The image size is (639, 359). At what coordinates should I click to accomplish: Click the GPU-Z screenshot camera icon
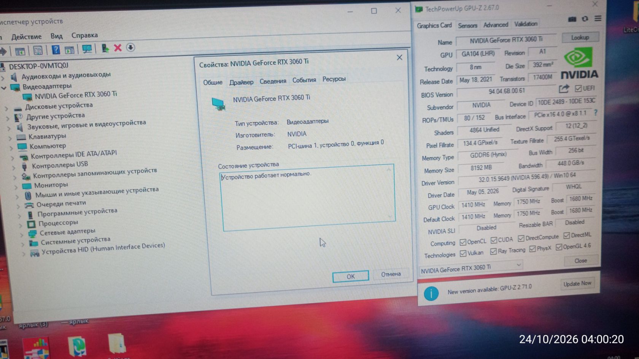point(572,19)
